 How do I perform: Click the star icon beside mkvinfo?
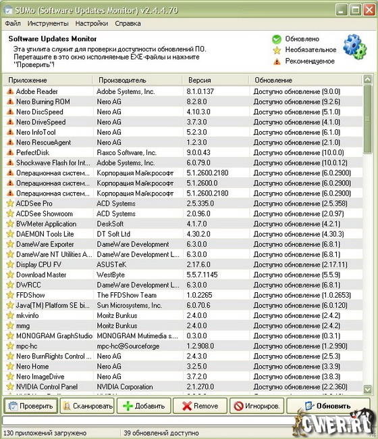point(10,315)
